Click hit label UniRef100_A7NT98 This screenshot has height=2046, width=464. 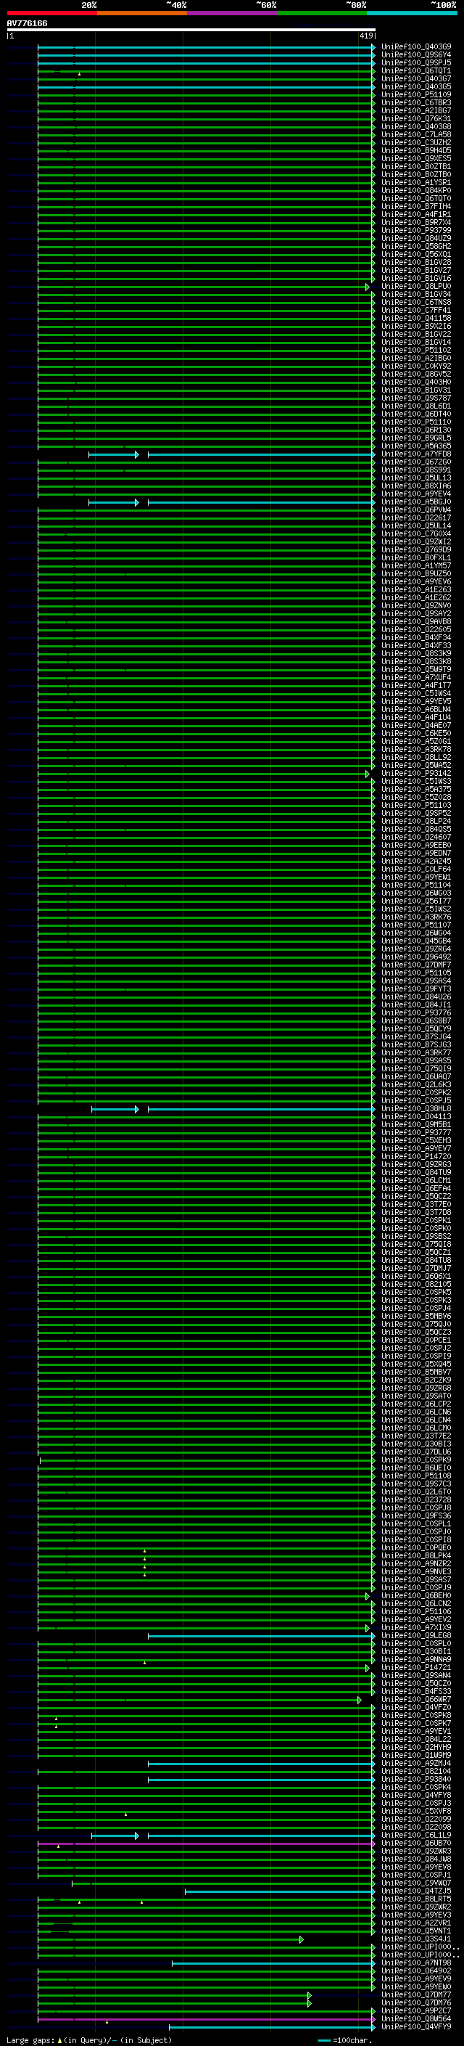click(x=416, y=1963)
